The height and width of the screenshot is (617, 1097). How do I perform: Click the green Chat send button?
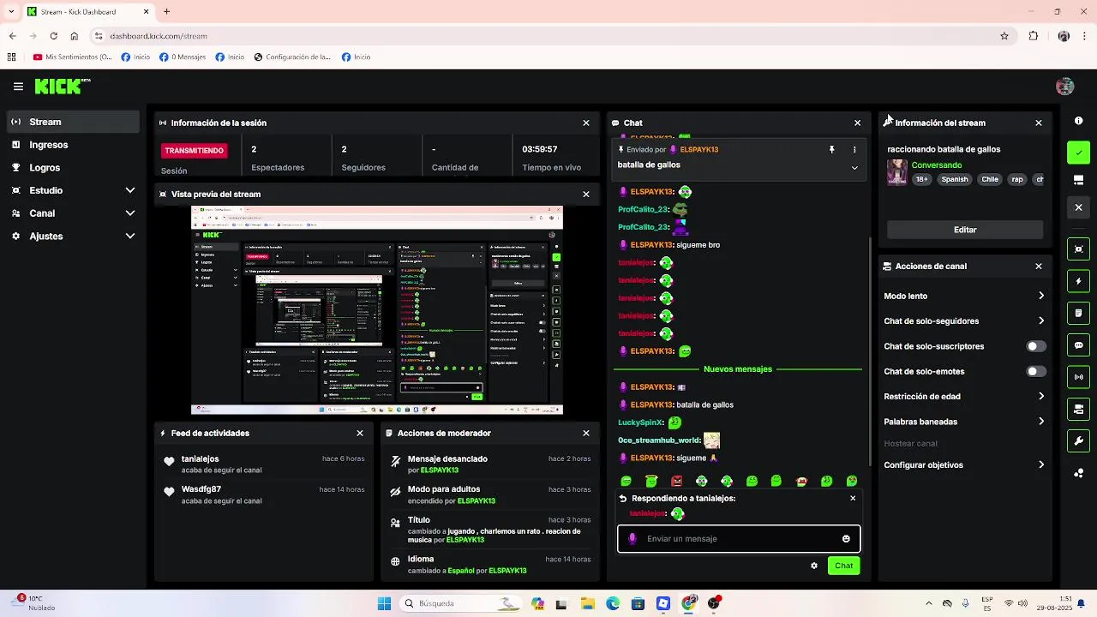843,566
